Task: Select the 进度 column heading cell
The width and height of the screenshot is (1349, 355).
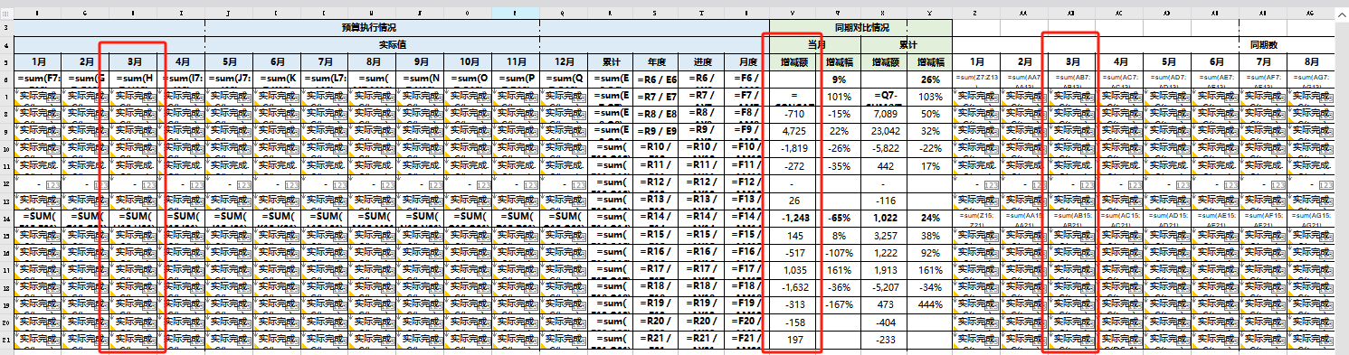Action: point(701,61)
